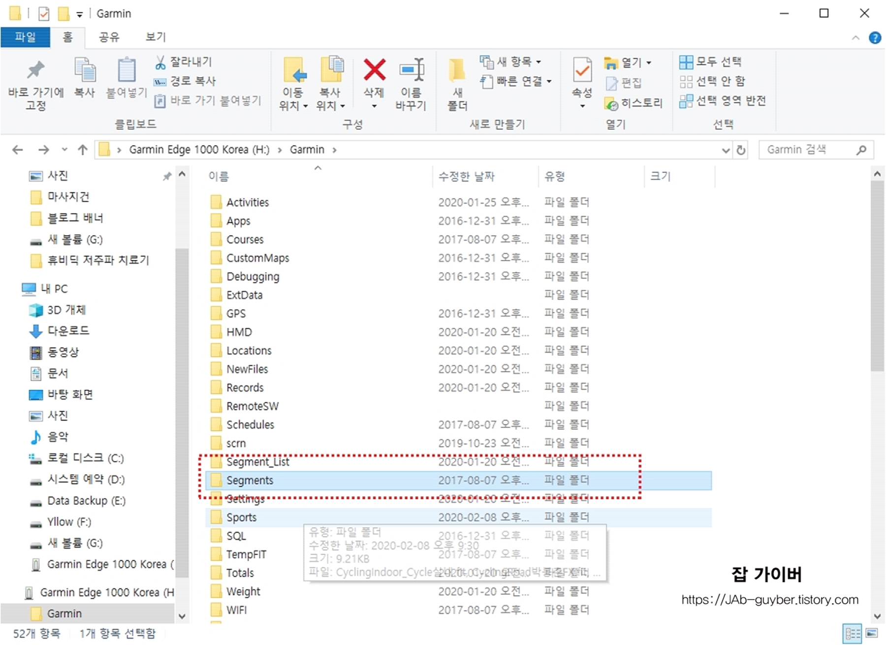
Task: Click the file list vertical scrollbar
Action: (x=877, y=276)
